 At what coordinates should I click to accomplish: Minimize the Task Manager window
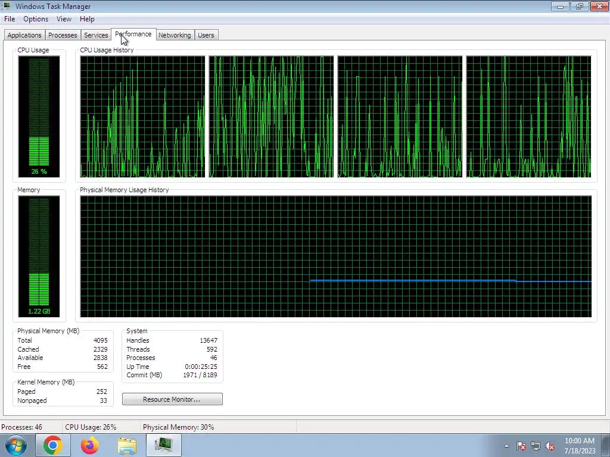point(560,6)
